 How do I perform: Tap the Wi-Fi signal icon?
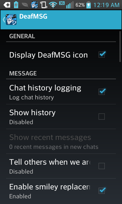pos(53,5)
